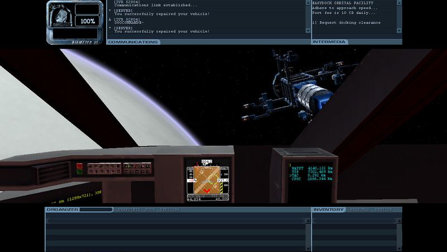The image size is (447, 252).
Task: Click 'Port fee is 10 CR daily...' line
Action: point(344,13)
